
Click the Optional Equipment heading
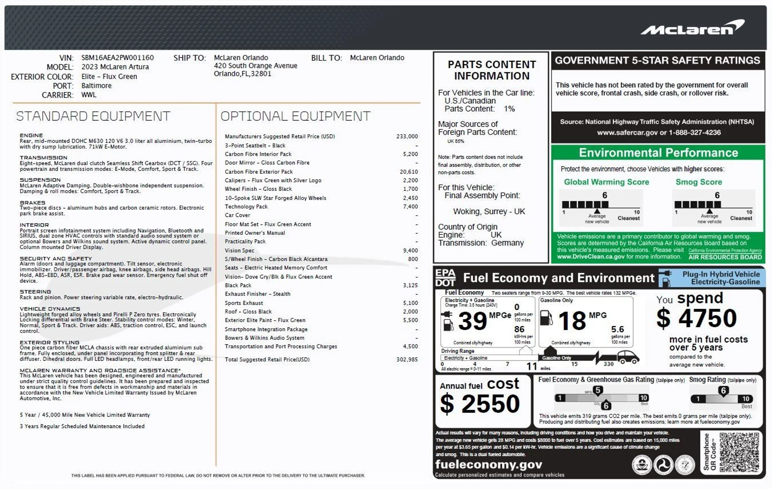(x=295, y=116)
